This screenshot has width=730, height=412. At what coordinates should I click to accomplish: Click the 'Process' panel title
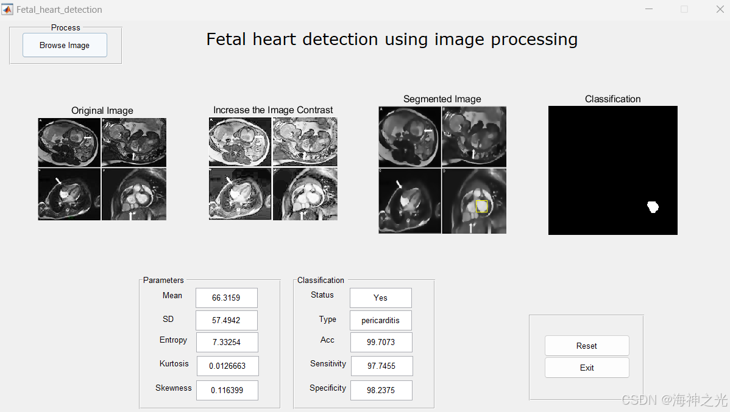(66, 27)
